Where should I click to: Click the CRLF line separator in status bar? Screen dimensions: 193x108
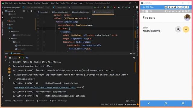point(107,104)
